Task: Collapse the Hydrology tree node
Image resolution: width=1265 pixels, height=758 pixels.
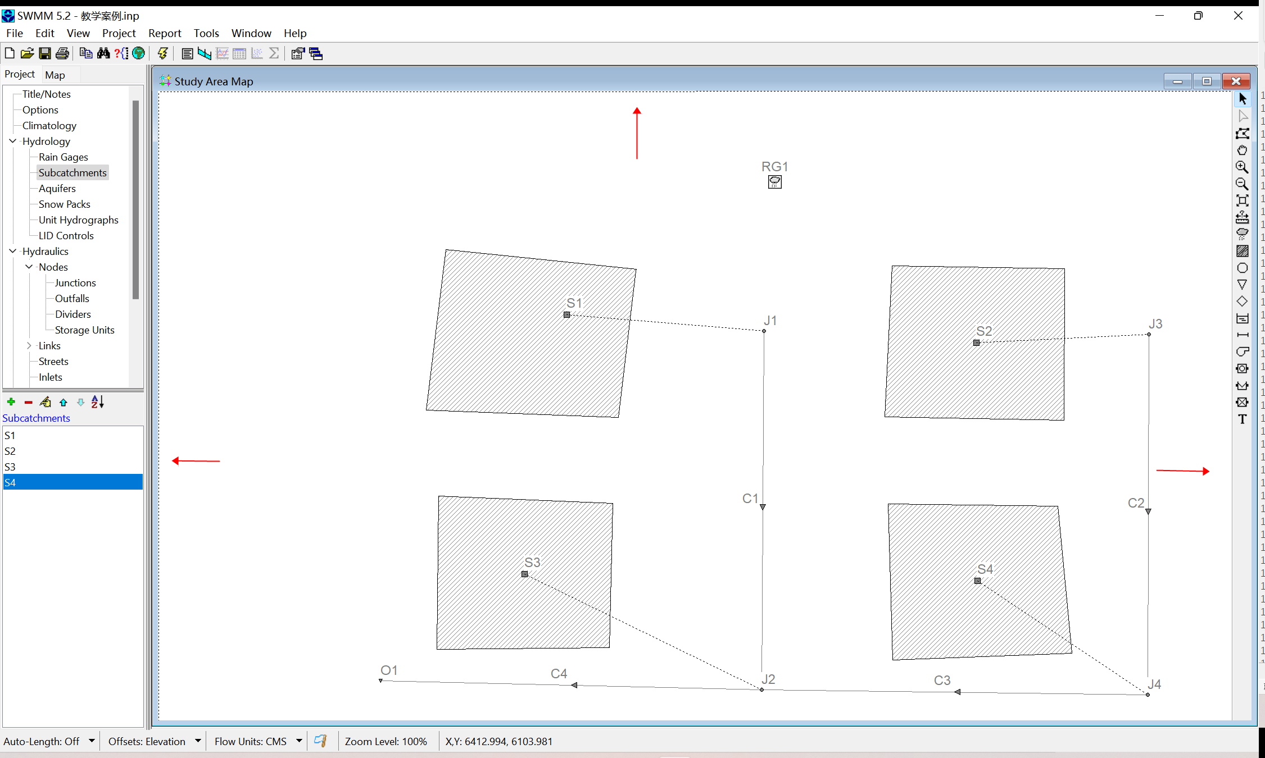Action: point(13,141)
